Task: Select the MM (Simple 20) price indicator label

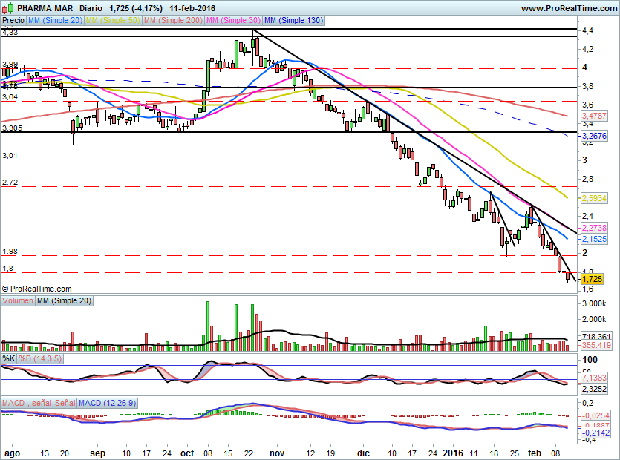Action: click(56, 20)
